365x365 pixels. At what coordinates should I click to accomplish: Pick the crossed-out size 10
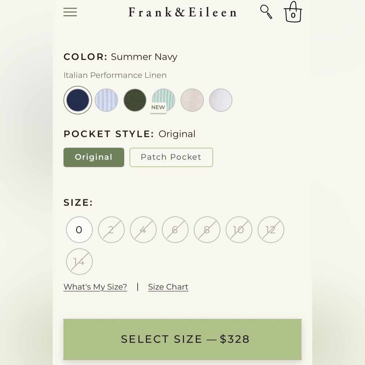pyautogui.click(x=239, y=230)
